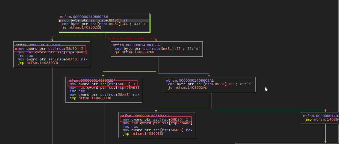The height and width of the screenshot is (144, 339).
Task: Select the highlighted mov byte ptr [rsp+3BB8C],al line
Action: coord(94,20)
